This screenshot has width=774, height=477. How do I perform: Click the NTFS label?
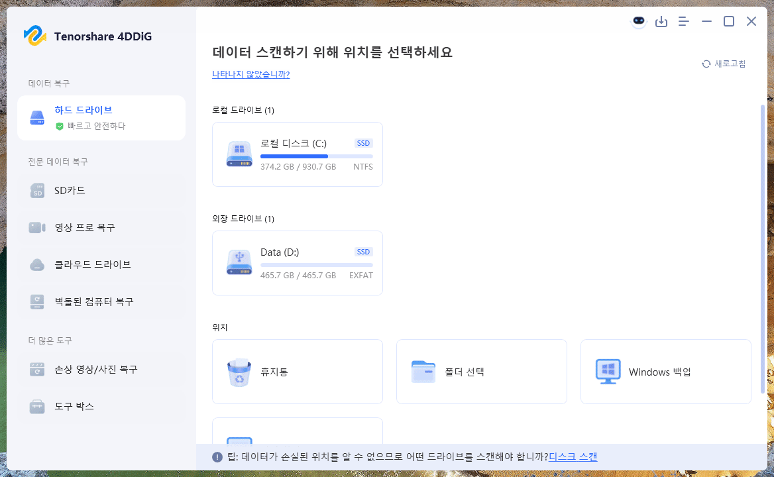point(363,167)
